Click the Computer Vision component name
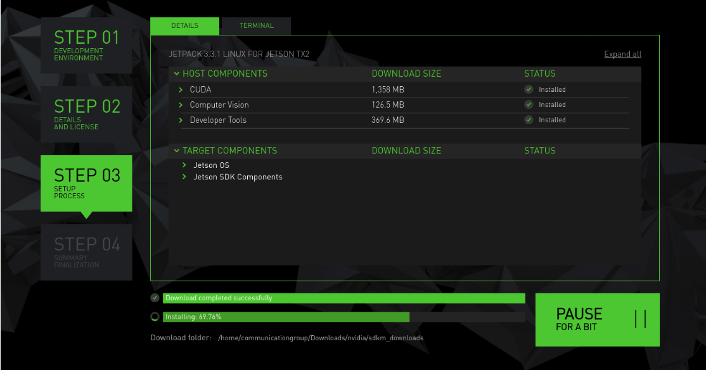 click(x=219, y=105)
